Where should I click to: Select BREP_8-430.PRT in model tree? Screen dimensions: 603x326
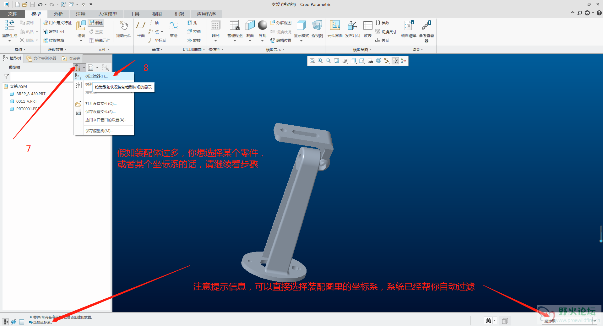click(x=28, y=94)
